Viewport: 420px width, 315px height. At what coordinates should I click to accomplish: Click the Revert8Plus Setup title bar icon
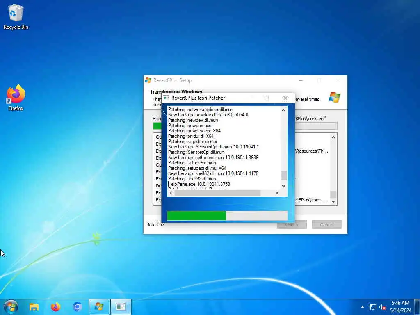(x=148, y=80)
